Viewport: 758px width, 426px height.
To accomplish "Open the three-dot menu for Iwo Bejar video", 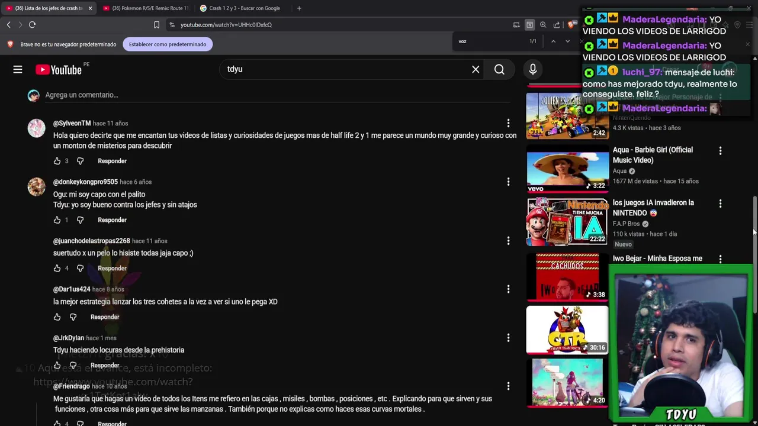I will (x=720, y=259).
